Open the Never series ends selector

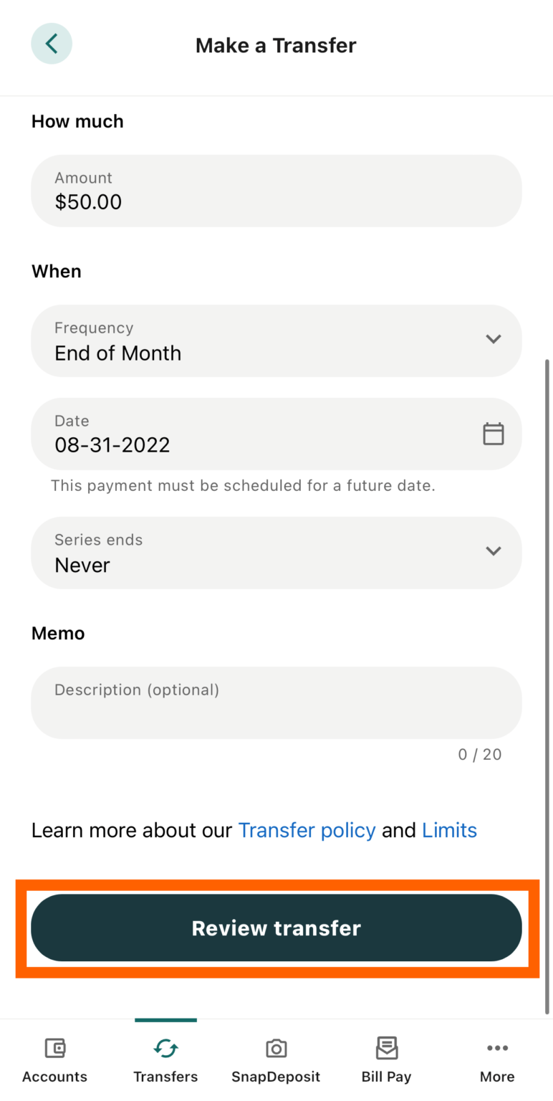point(258,553)
